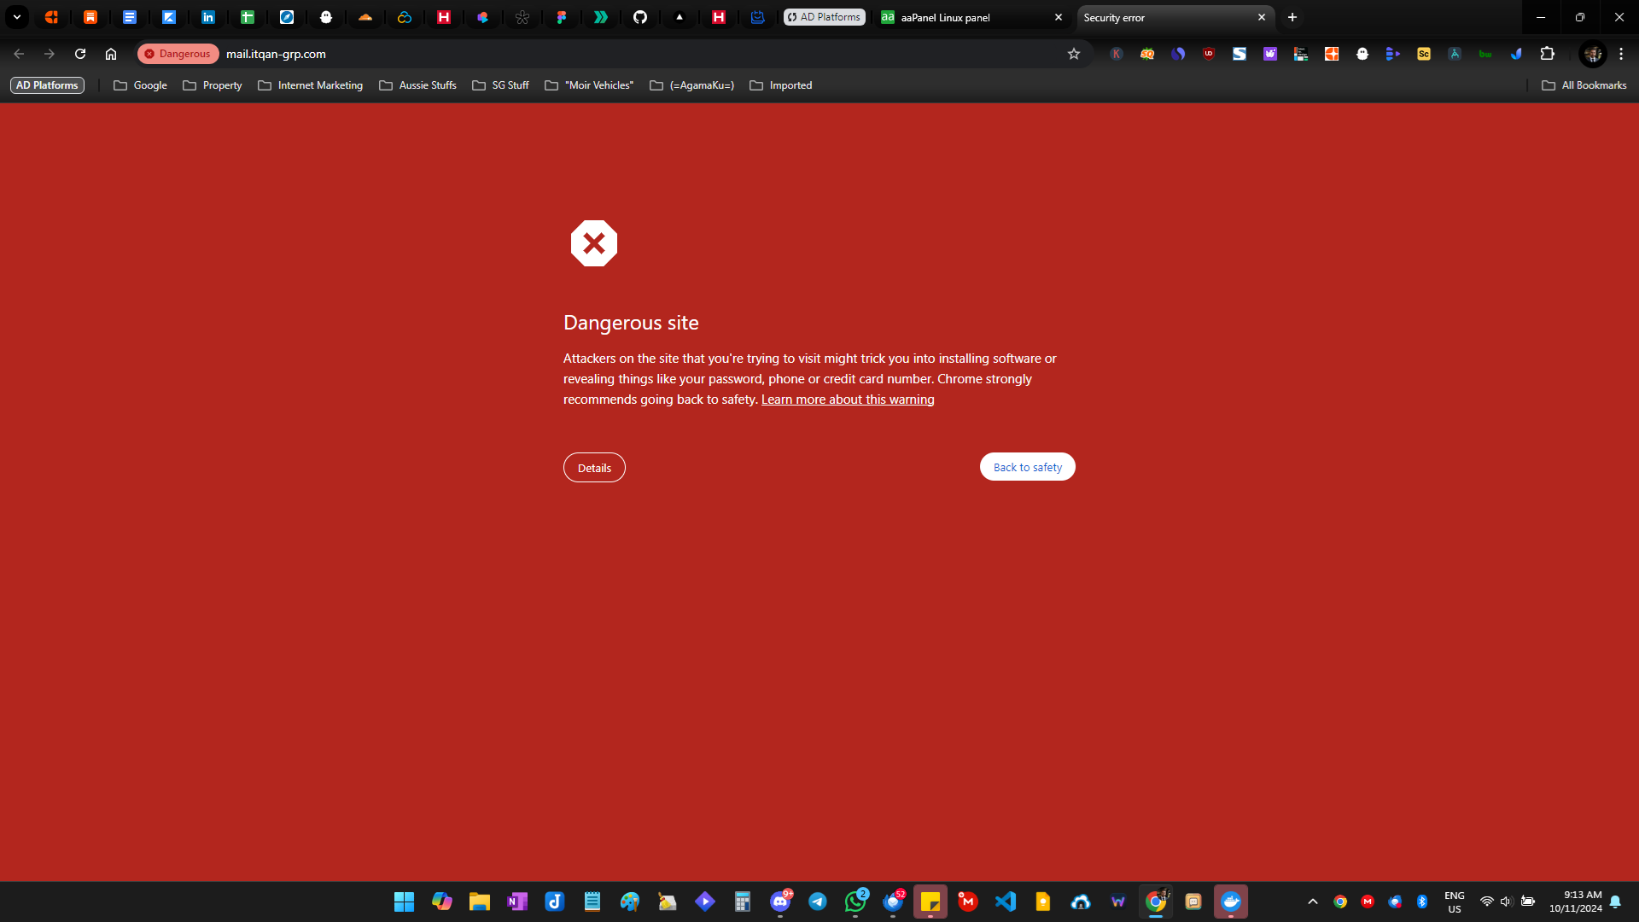Open Visual Studio Code from taskbar

click(1006, 902)
